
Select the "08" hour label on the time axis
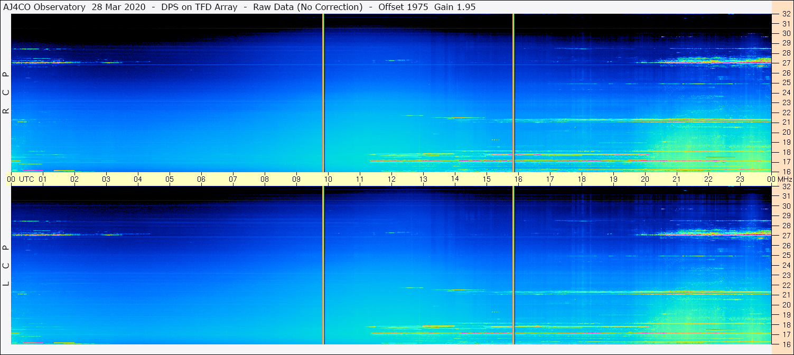click(265, 179)
